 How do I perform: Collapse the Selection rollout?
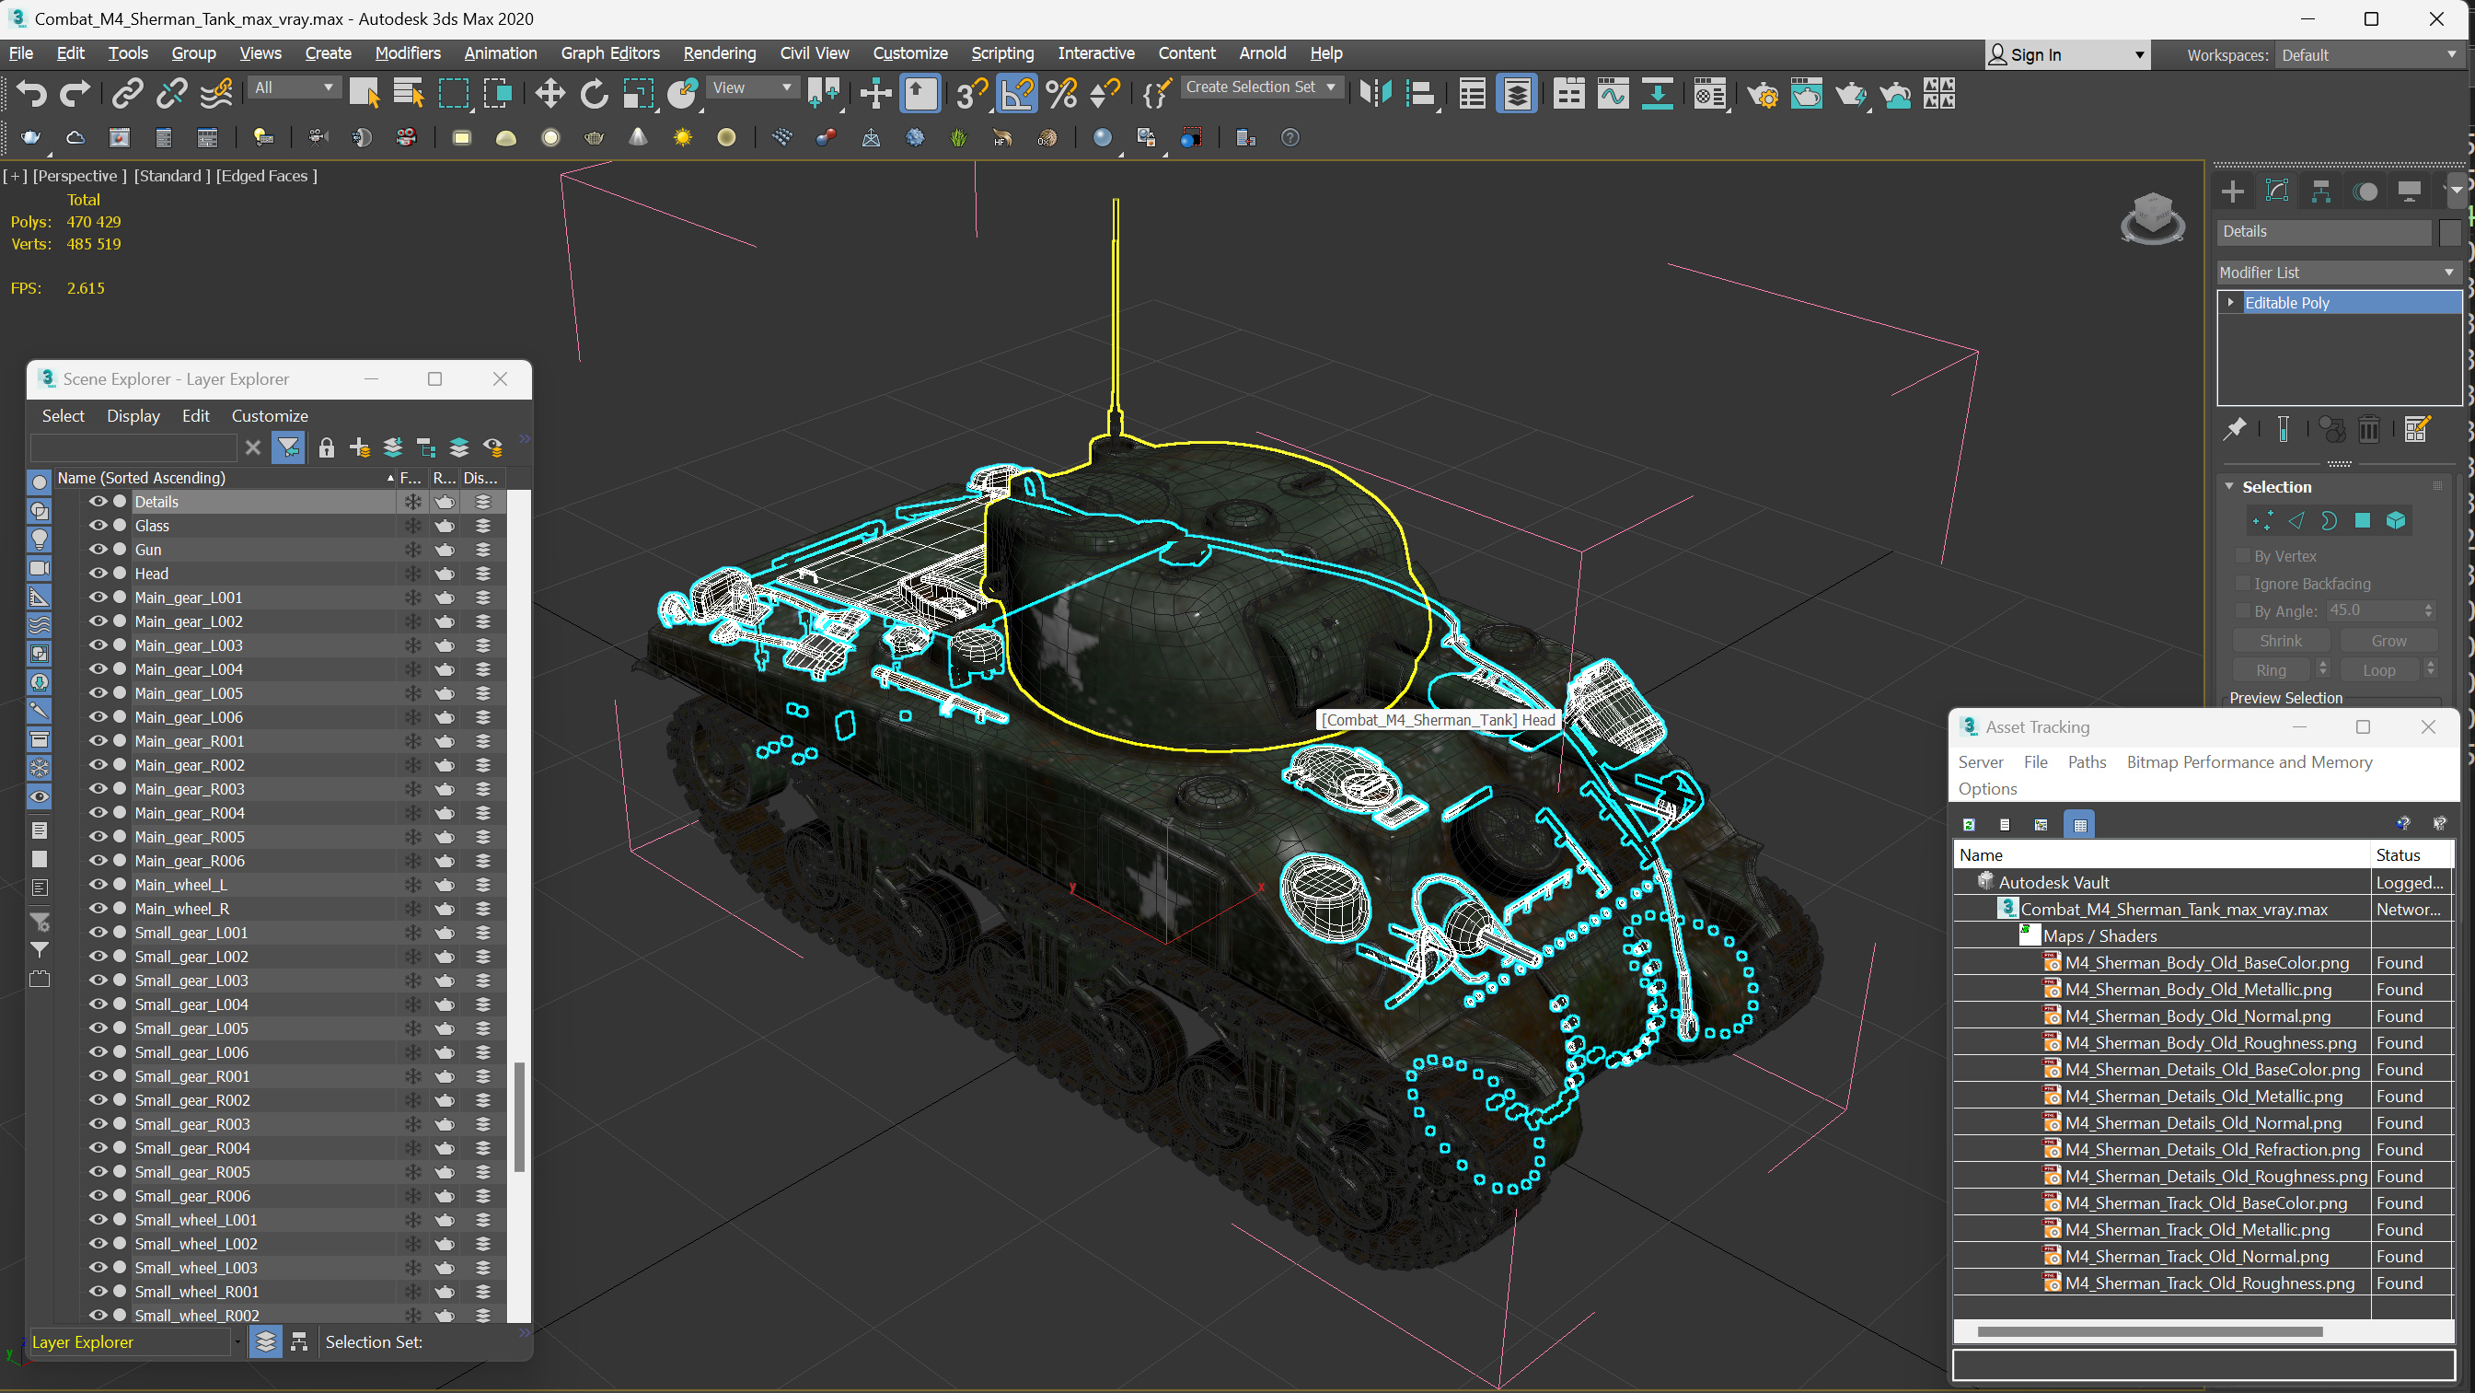pos(2231,486)
